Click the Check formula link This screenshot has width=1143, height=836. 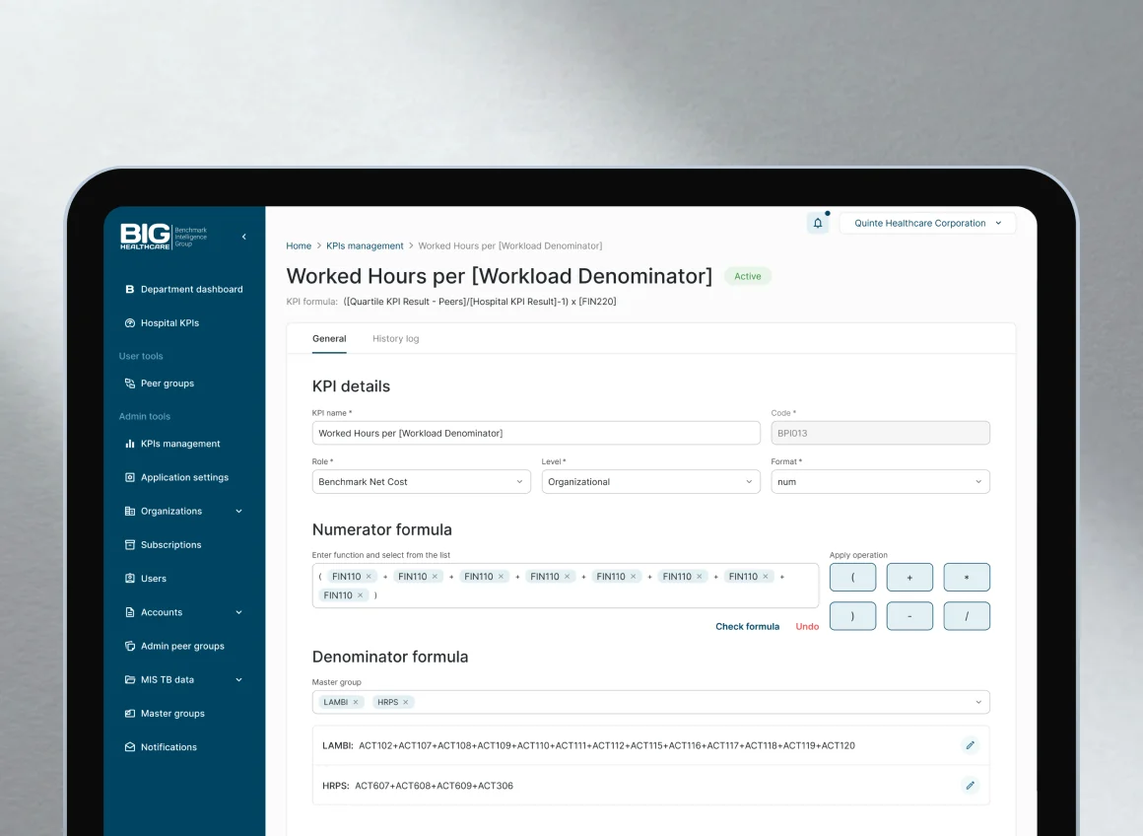pos(747,627)
